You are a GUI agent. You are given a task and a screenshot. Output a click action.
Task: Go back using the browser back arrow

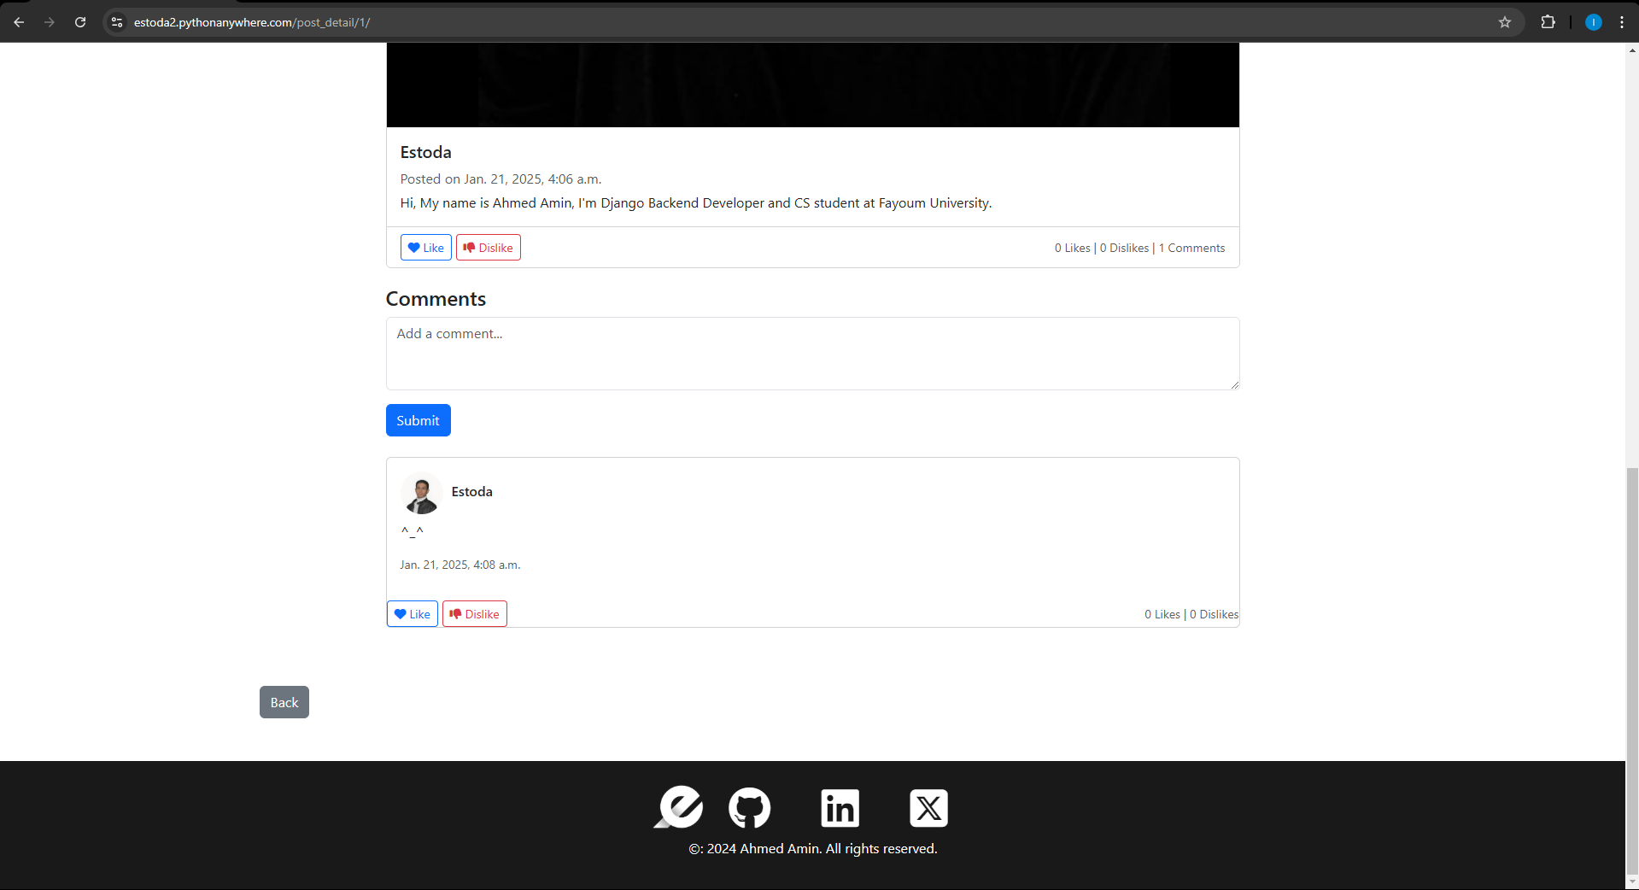tap(19, 22)
